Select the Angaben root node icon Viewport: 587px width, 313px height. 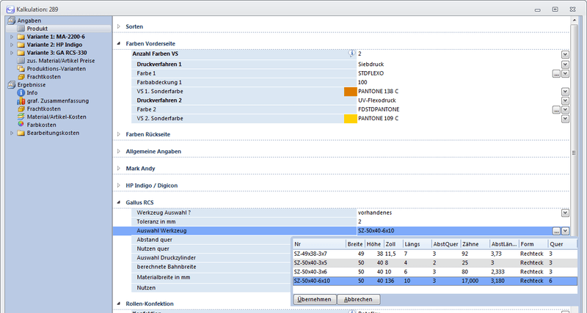(x=11, y=21)
